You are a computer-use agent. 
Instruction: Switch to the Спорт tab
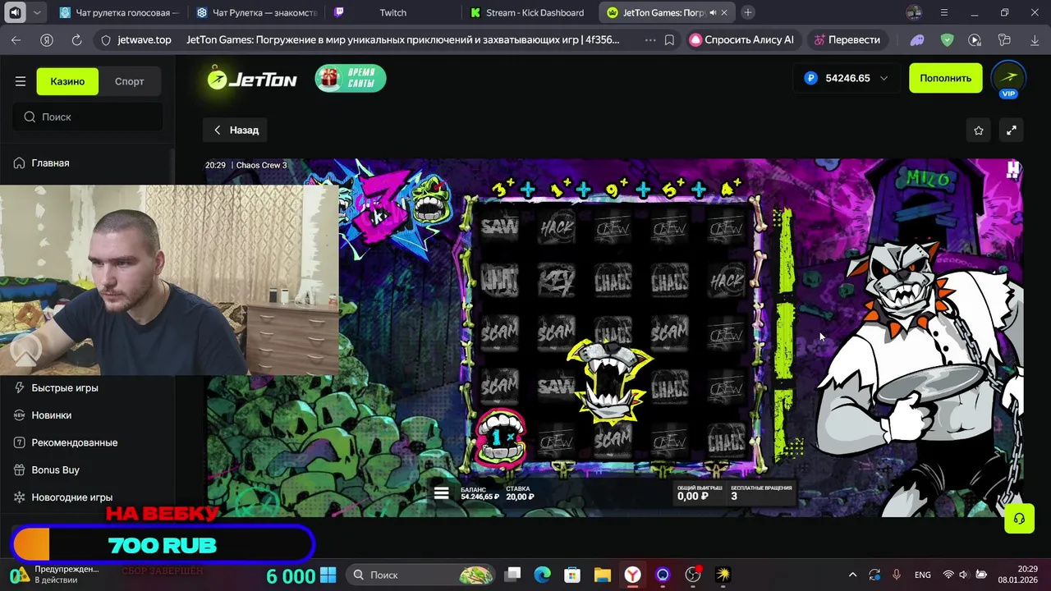coord(129,81)
